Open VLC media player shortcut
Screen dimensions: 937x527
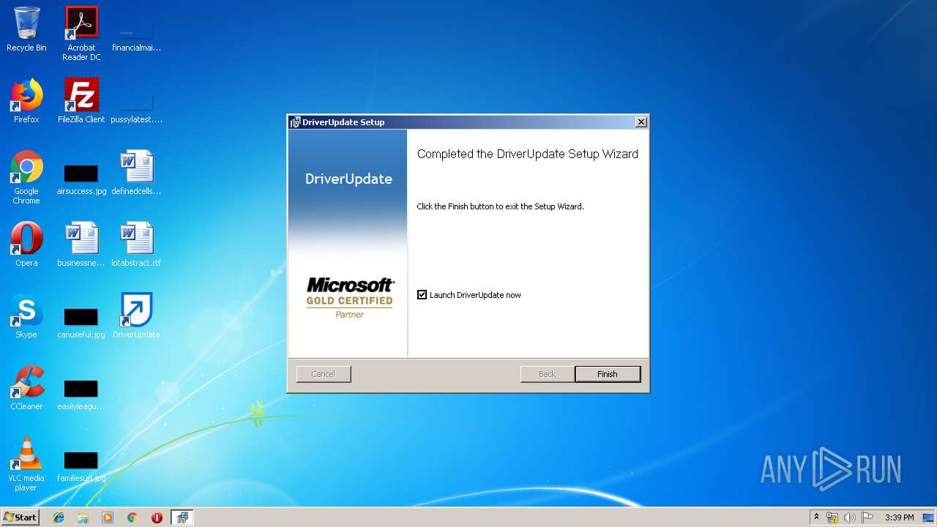(x=26, y=464)
